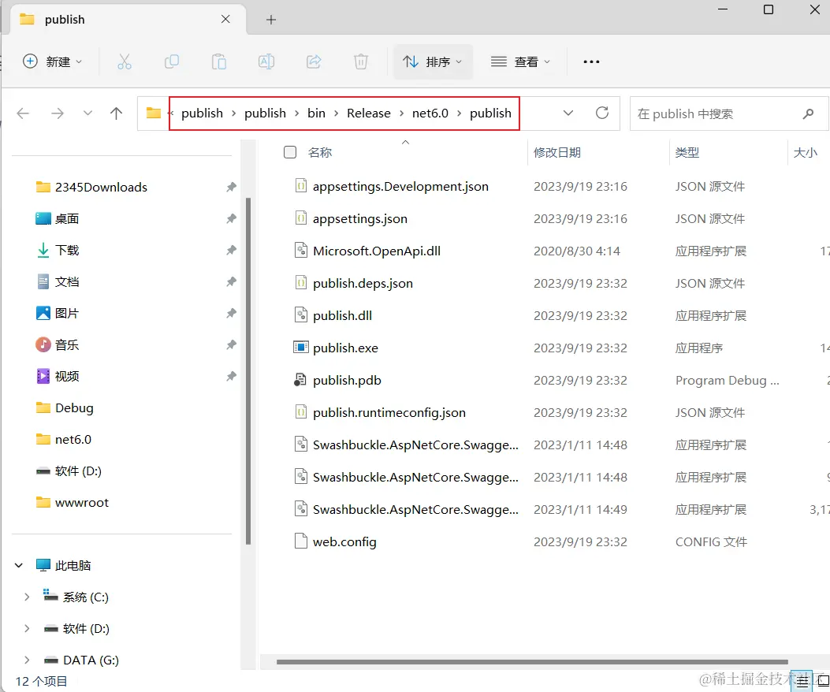
Task: Unpin 2345Downloads using its pin icon
Action: click(x=231, y=187)
